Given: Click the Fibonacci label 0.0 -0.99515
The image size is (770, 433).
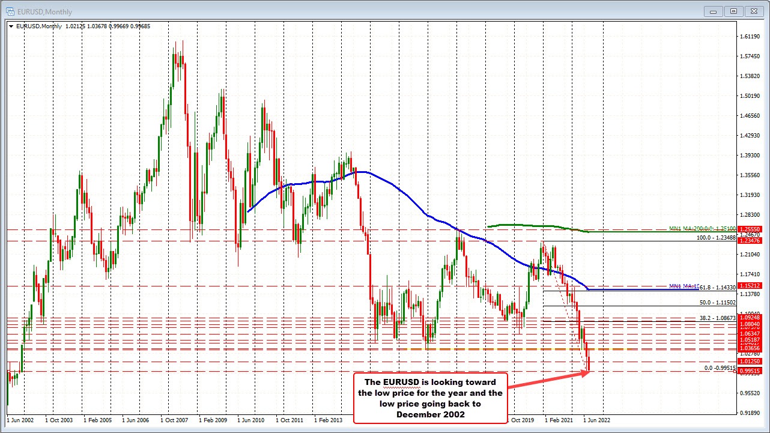Looking at the screenshot, I should pyautogui.click(x=720, y=368).
